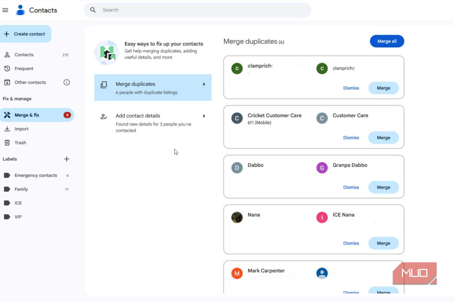Click the VIP label tag icon
Image resolution: width=454 pixels, height=302 pixels.
pos(7,217)
